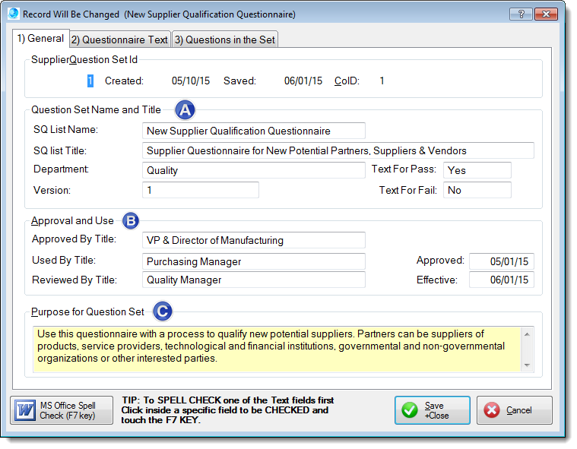Viewport: 577px width, 449px height.
Task: Cancel the record changes
Action: click(514, 410)
